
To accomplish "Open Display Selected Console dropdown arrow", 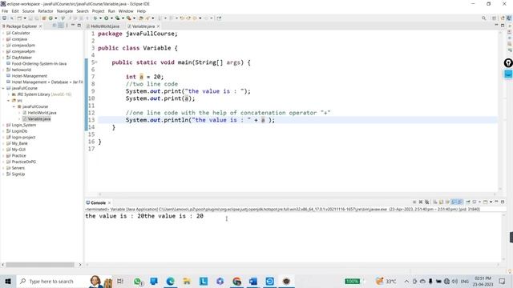I will point(479,202).
